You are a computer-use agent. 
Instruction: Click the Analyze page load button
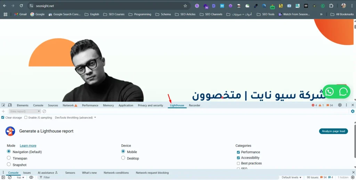(x=333, y=131)
